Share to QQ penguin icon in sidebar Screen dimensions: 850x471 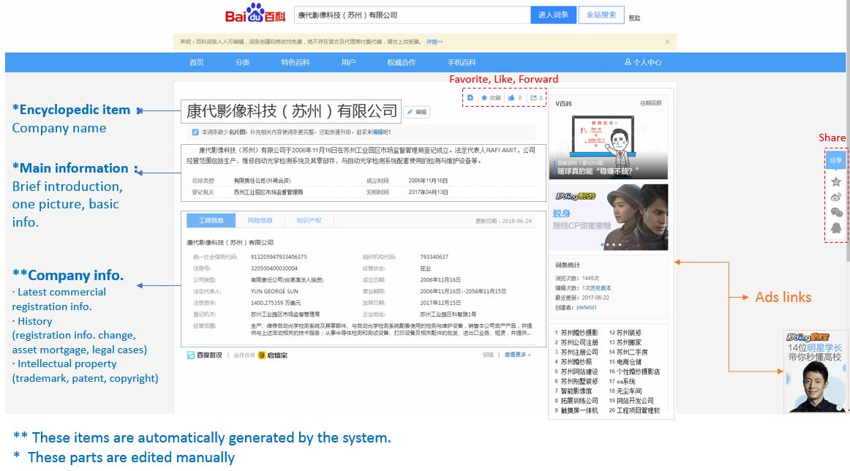pyautogui.click(x=836, y=228)
